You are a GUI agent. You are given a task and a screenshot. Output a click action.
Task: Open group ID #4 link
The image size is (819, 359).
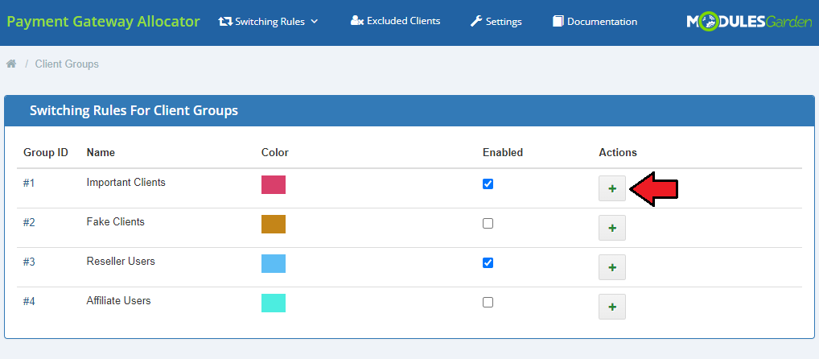(x=29, y=302)
